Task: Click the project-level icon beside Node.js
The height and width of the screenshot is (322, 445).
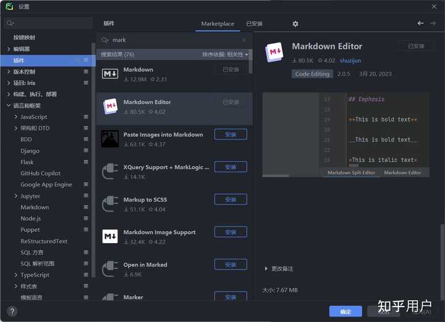Action: [x=86, y=218]
